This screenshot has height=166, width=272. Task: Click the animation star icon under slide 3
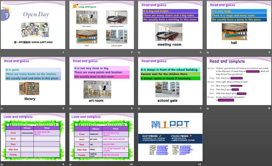pos(139,52)
